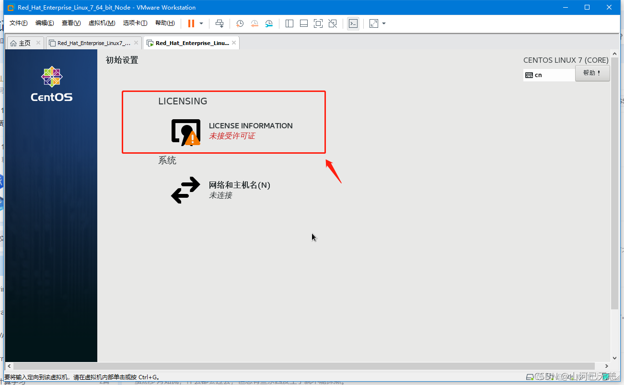
Task: Open 网络和主机名(N) settings
Action: pyautogui.click(x=240, y=185)
